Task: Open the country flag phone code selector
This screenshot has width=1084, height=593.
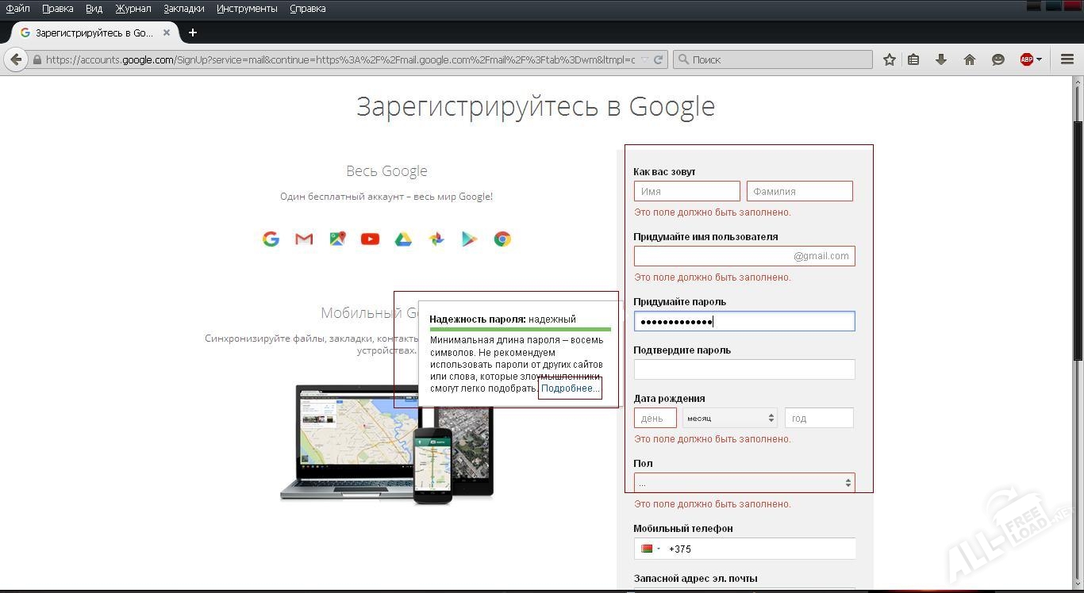Action: coord(650,549)
